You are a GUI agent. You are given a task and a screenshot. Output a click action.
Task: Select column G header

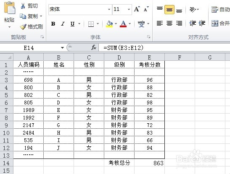click(x=210, y=57)
